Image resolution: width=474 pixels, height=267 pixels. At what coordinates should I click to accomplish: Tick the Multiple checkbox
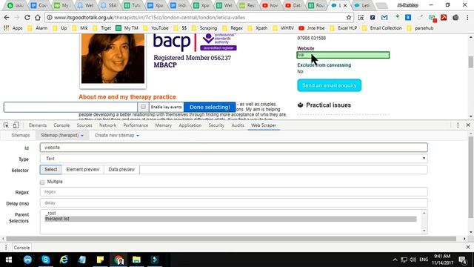42,182
